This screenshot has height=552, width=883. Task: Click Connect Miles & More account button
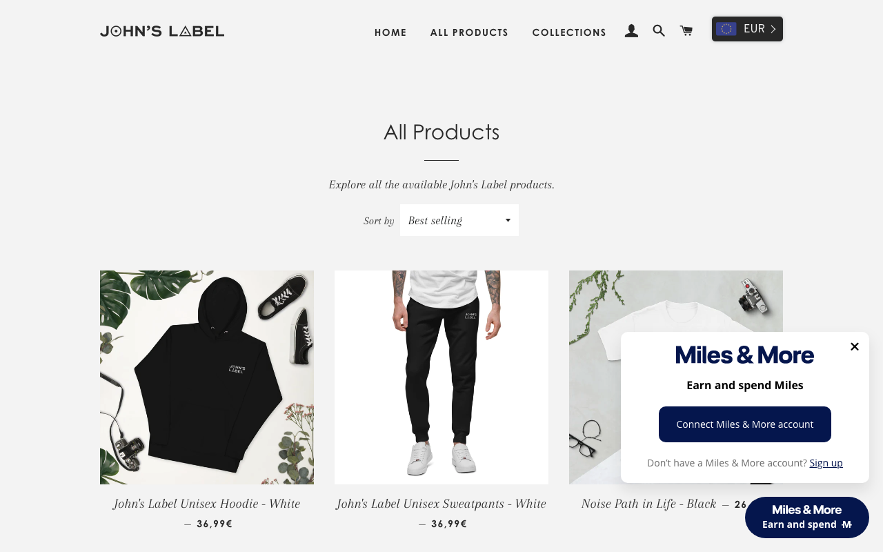tap(745, 424)
